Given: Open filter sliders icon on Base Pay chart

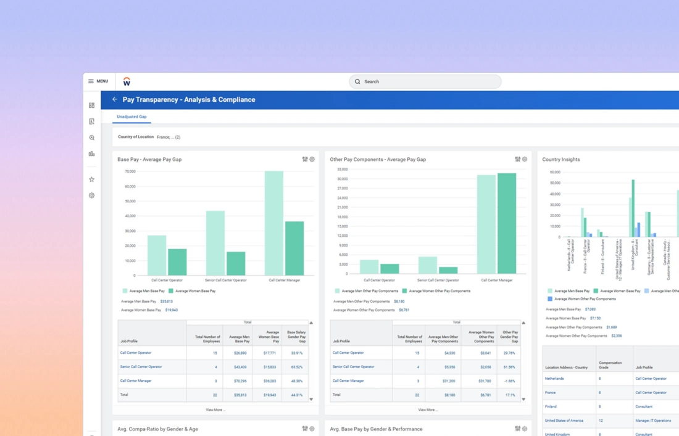Looking at the screenshot, I should click(305, 159).
